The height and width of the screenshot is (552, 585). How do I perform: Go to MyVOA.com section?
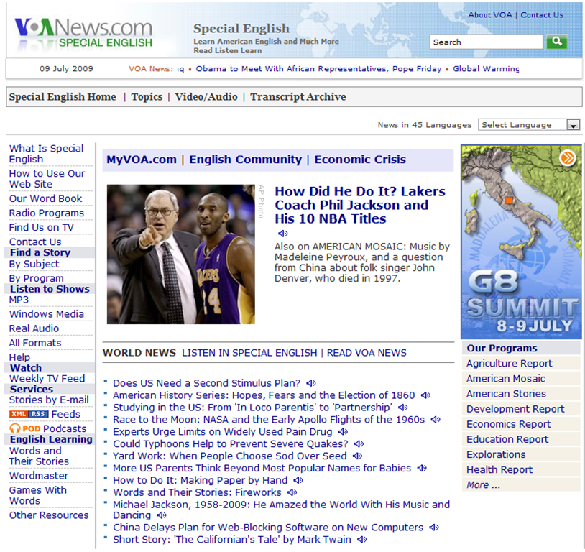pyautogui.click(x=142, y=160)
